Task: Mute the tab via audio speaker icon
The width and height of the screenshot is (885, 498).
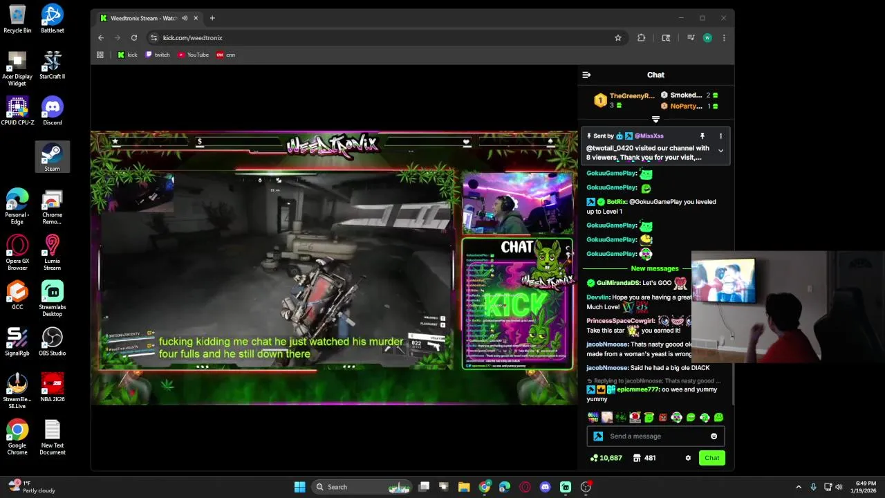Action: pyautogui.click(x=185, y=18)
